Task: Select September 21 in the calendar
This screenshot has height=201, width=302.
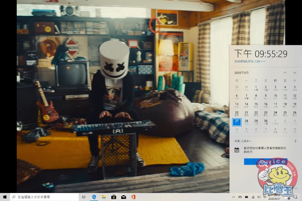Action: [246, 113]
